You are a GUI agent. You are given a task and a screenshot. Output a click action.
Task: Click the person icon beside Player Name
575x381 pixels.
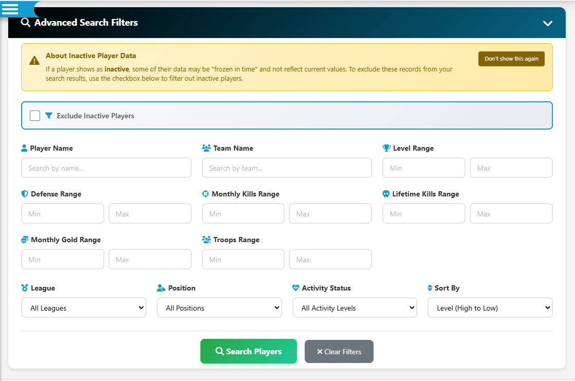pos(24,148)
